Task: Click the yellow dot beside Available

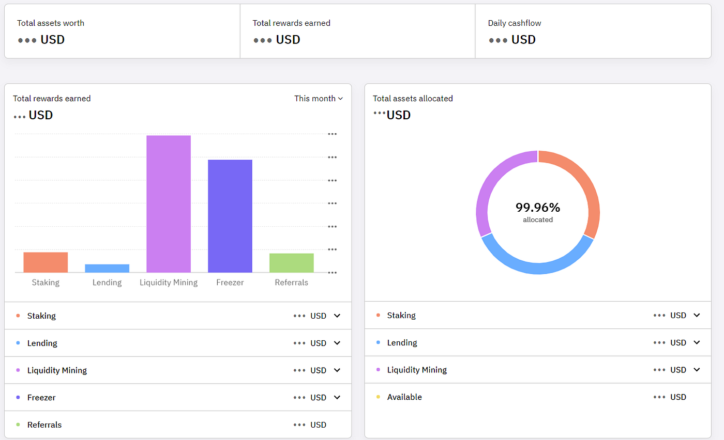Action: pyautogui.click(x=378, y=397)
